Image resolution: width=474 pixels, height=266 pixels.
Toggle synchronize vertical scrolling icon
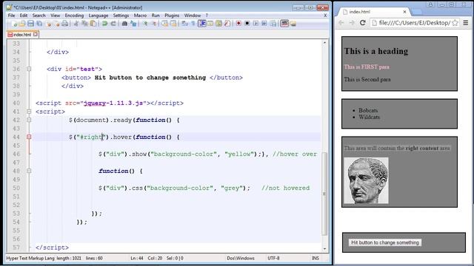coord(164,24)
